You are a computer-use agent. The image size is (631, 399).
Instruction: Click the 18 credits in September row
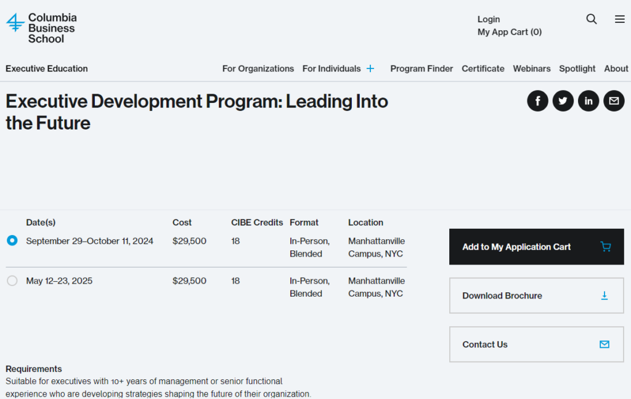point(235,241)
